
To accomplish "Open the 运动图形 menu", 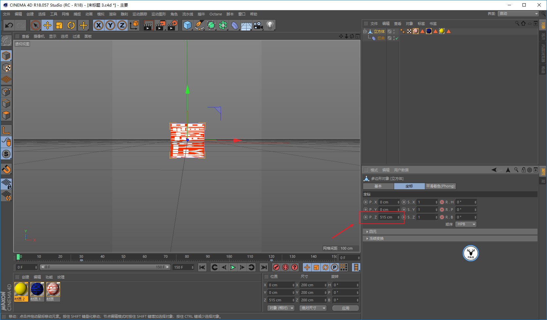I will (x=159, y=14).
